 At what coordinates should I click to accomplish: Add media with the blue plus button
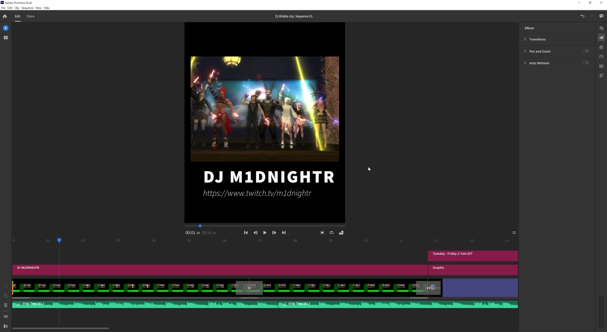(6, 28)
